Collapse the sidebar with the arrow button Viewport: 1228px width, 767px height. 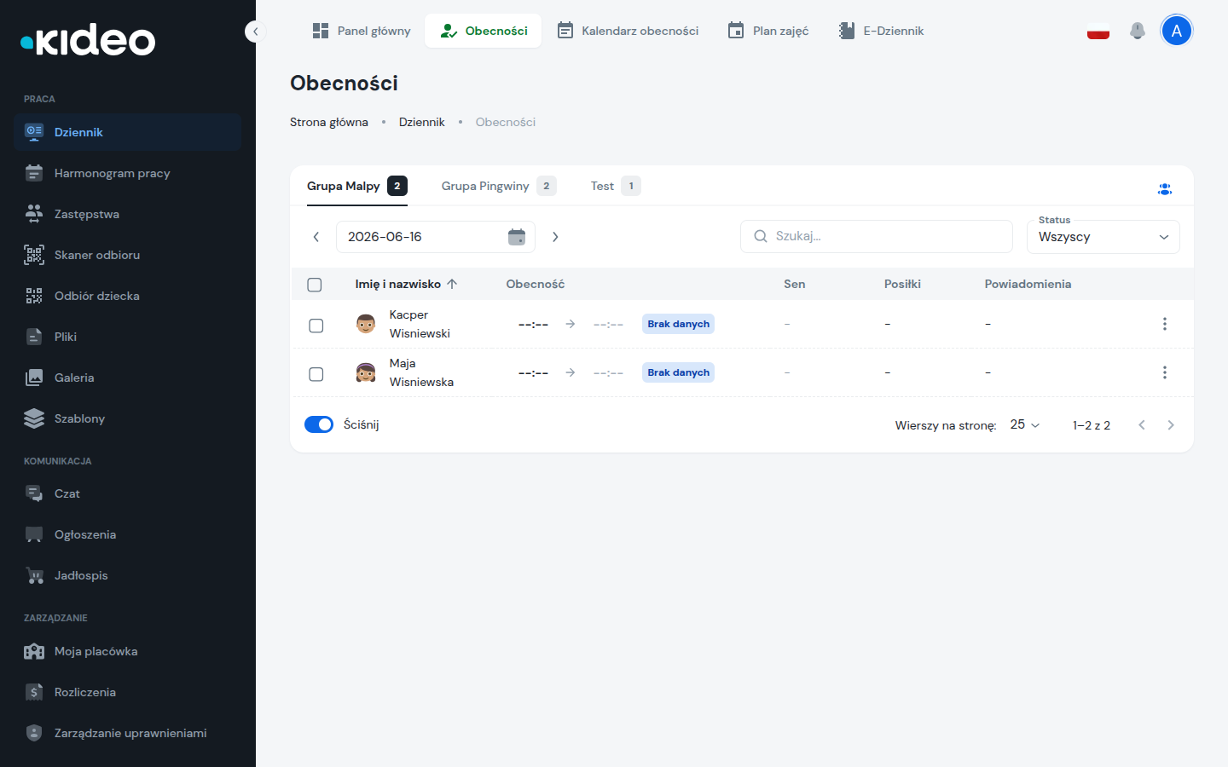pos(255,32)
